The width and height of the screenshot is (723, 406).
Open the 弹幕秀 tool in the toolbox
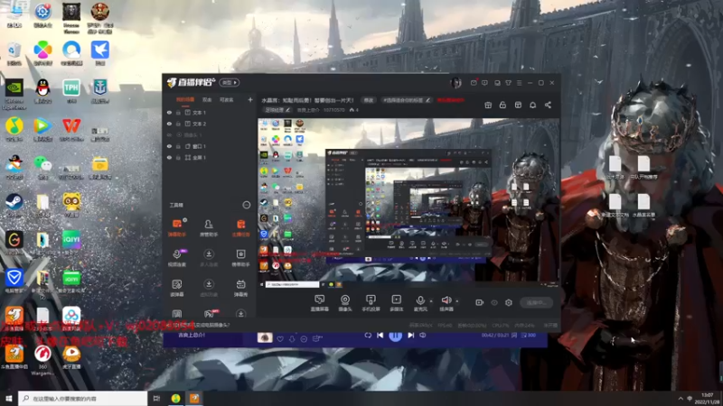tap(240, 288)
